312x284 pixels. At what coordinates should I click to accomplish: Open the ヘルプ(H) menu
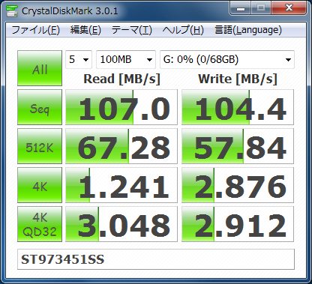183,30
